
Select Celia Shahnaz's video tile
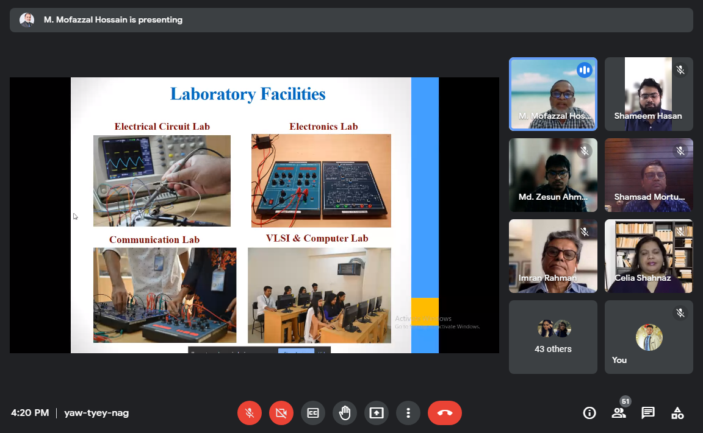click(649, 256)
